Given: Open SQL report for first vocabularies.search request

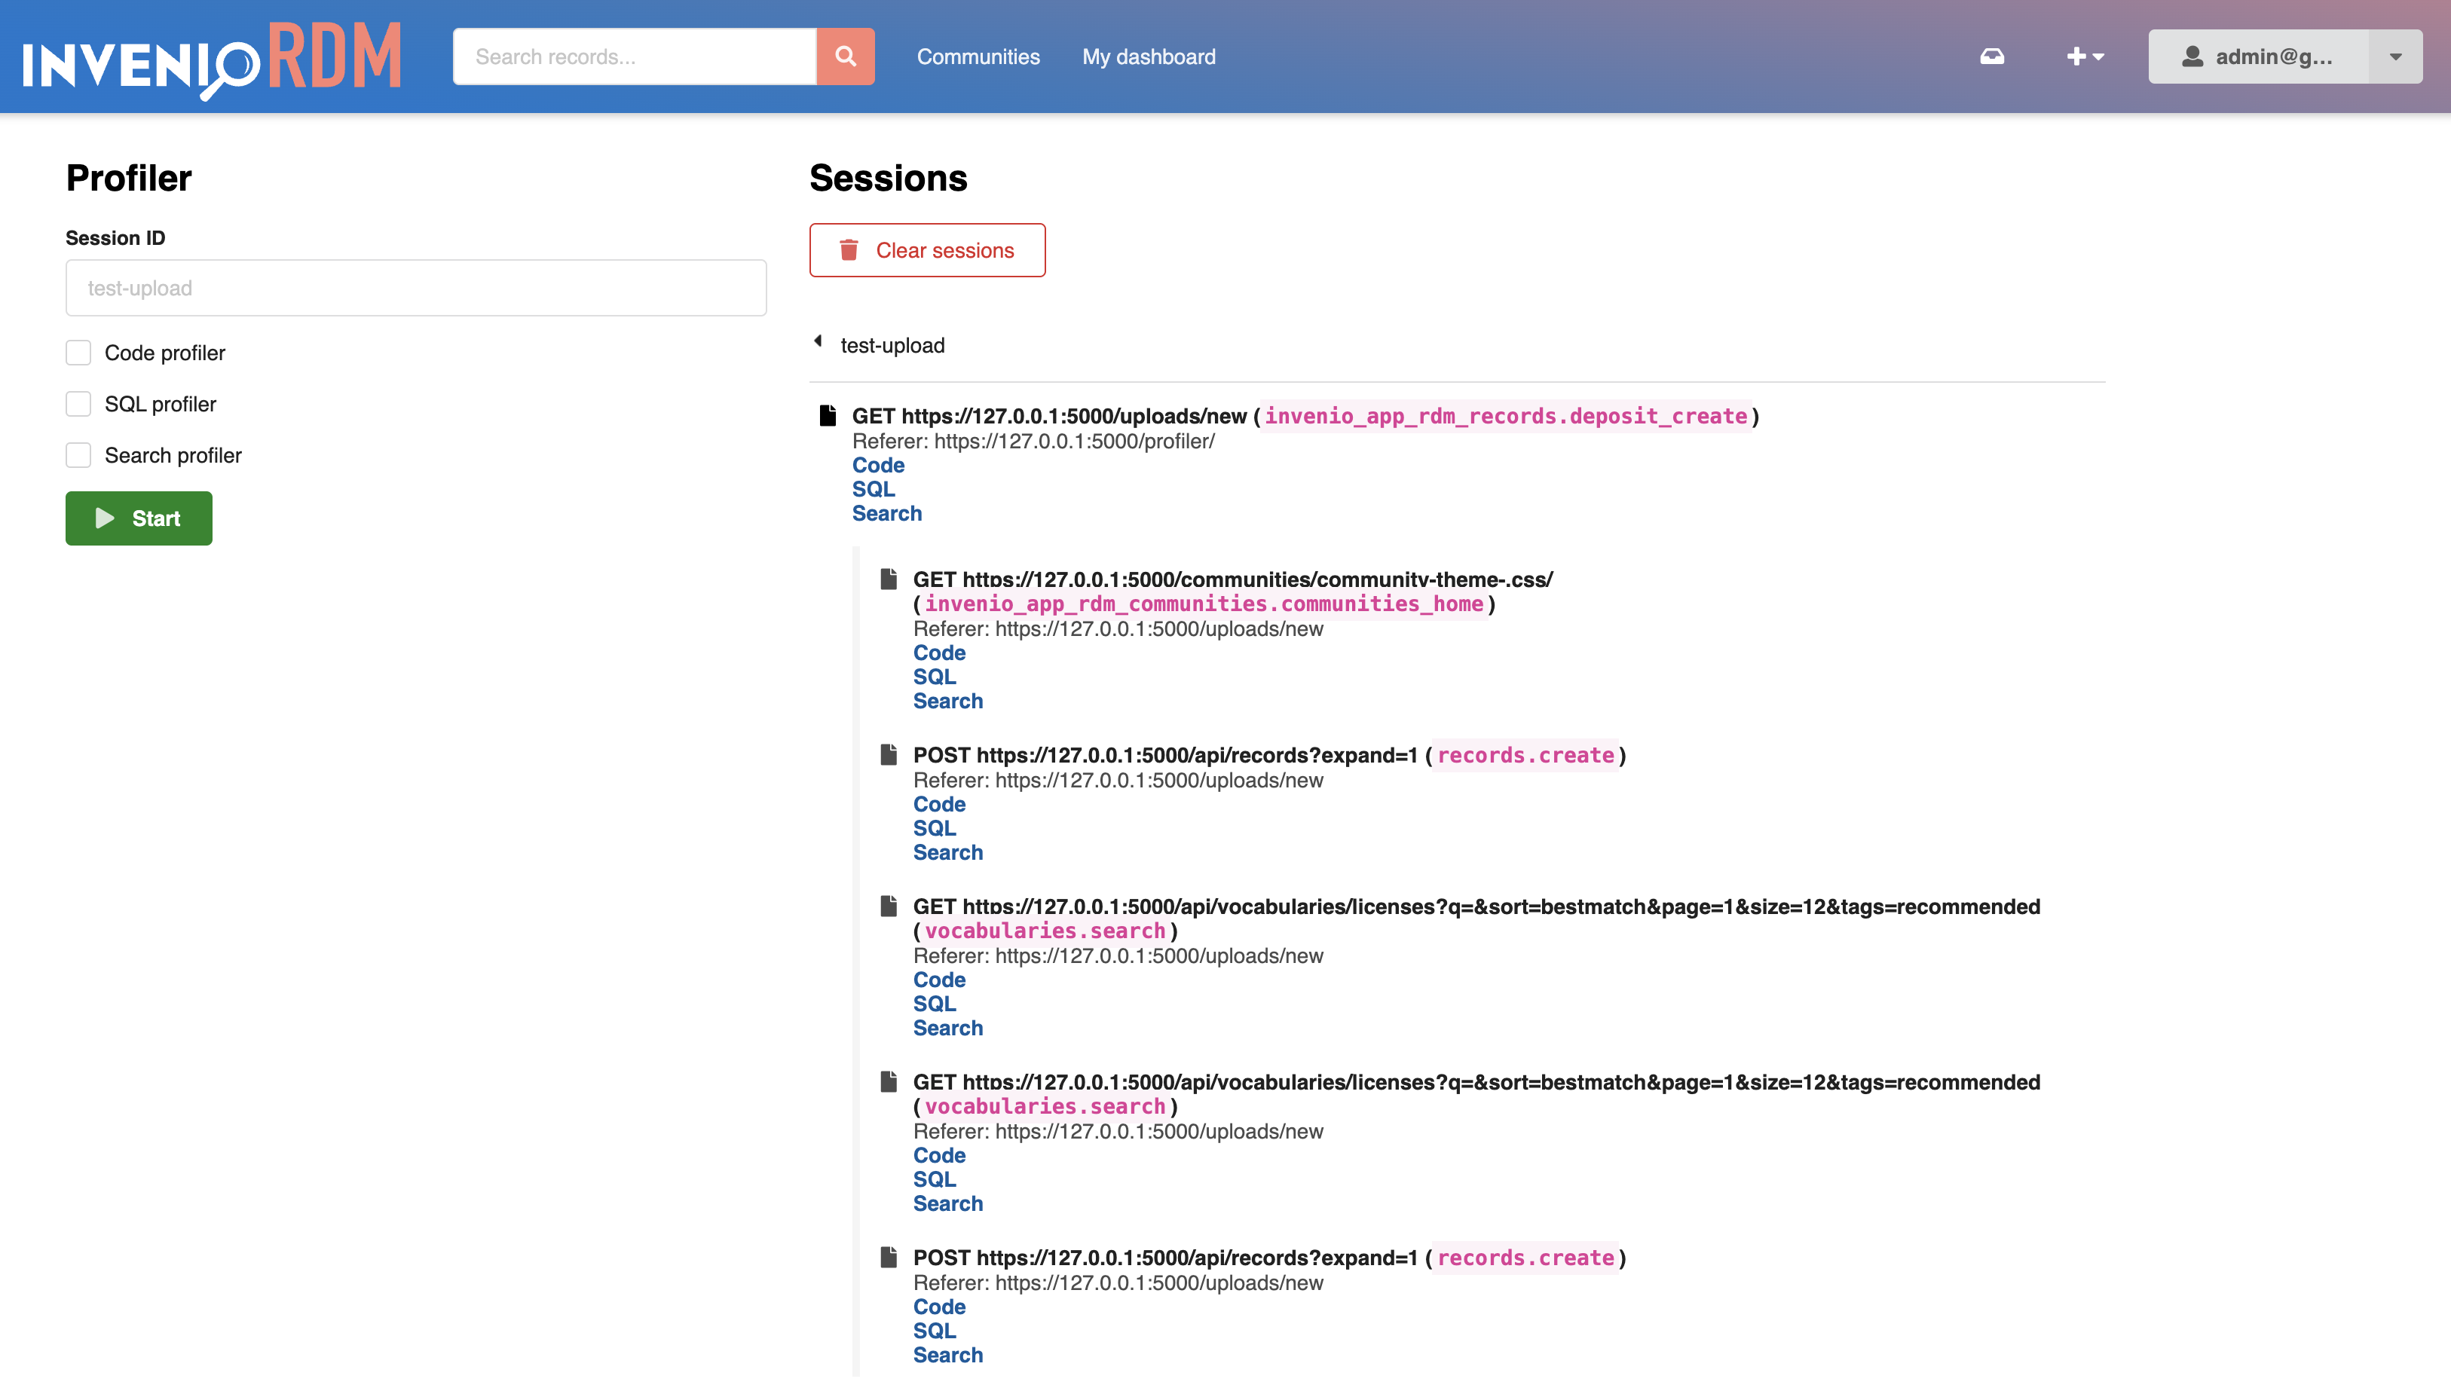Looking at the screenshot, I should [x=935, y=1004].
